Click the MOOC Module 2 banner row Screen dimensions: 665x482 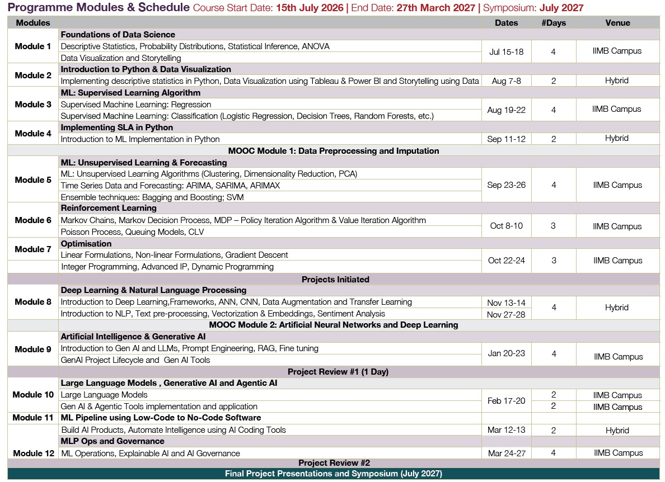[x=333, y=325]
